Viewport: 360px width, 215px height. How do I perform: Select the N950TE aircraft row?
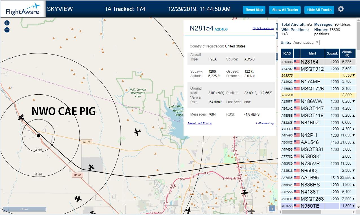[318, 206]
